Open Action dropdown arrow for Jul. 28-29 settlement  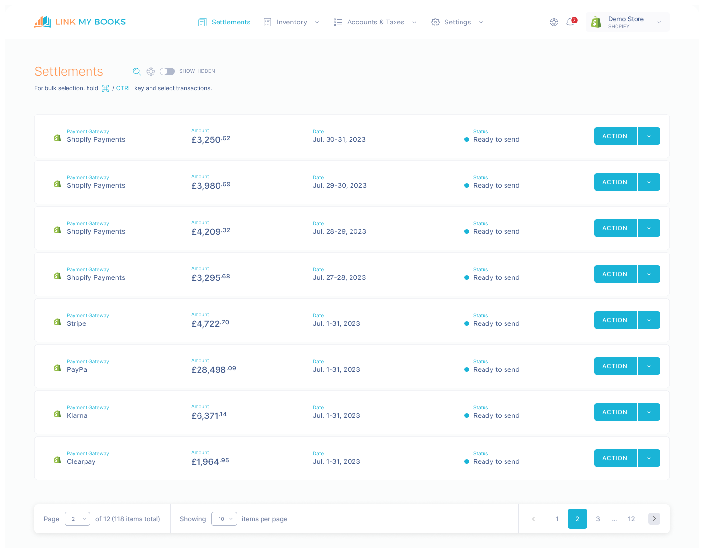649,228
